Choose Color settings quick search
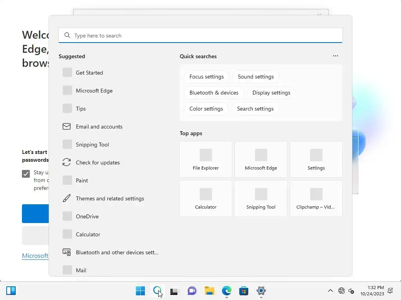Viewport: 401px width, 300px height. [x=206, y=109]
